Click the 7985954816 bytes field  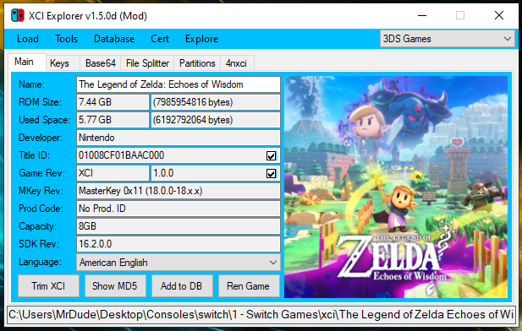(x=216, y=102)
